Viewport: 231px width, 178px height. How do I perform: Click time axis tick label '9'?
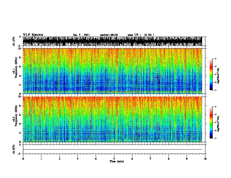tap(187, 159)
